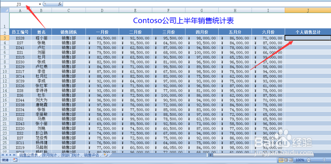Viewport: 331px width, 164px height.
Task: Click the formula bar input area
Action: 196,4
